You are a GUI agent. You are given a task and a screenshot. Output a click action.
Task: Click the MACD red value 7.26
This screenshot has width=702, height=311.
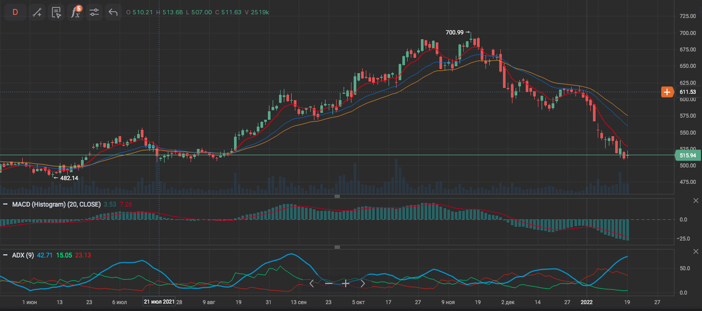(x=125, y=204)
